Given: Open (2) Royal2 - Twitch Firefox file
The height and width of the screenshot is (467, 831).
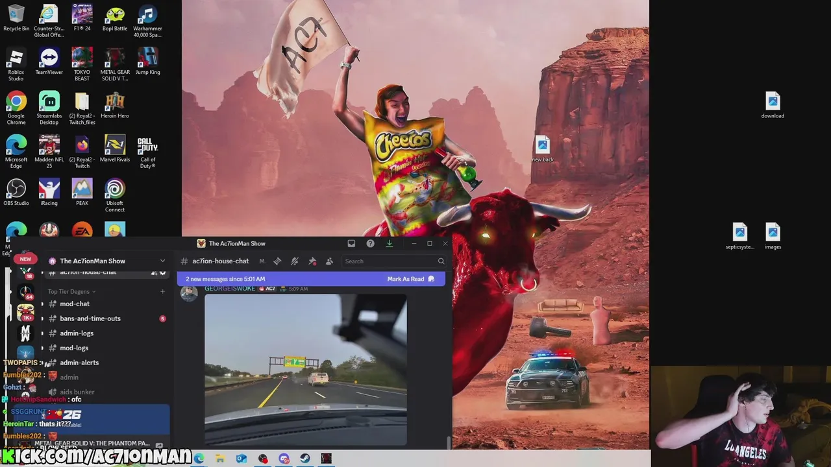Looking at the screenshot, I should [82, 152].
